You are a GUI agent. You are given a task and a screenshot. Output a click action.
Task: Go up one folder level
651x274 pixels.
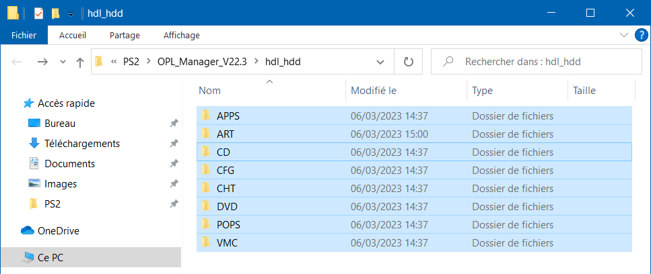click(80, 62)
